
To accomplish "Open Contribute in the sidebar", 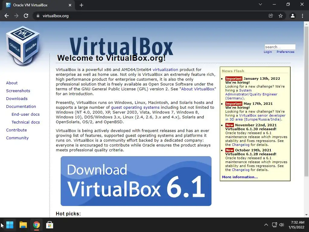I will tap(16, 130).
